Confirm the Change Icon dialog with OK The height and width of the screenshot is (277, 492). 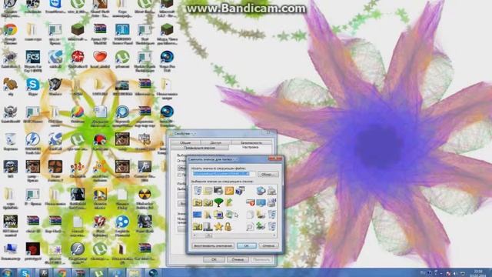coord(246,245)
